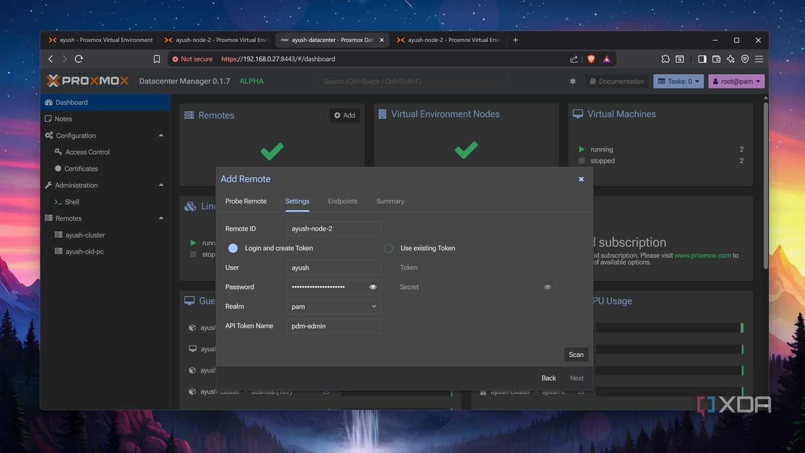Click the Search box in header
This screenshot has width=805, height=453.
414,81
